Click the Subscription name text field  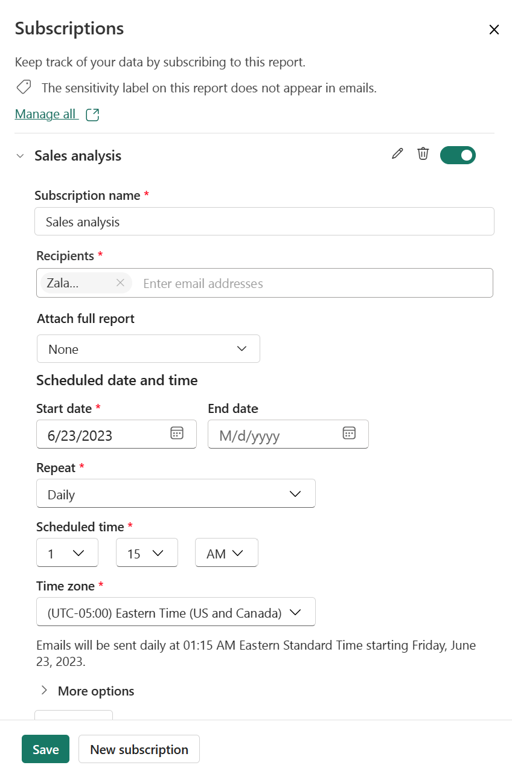click(264, 222)
